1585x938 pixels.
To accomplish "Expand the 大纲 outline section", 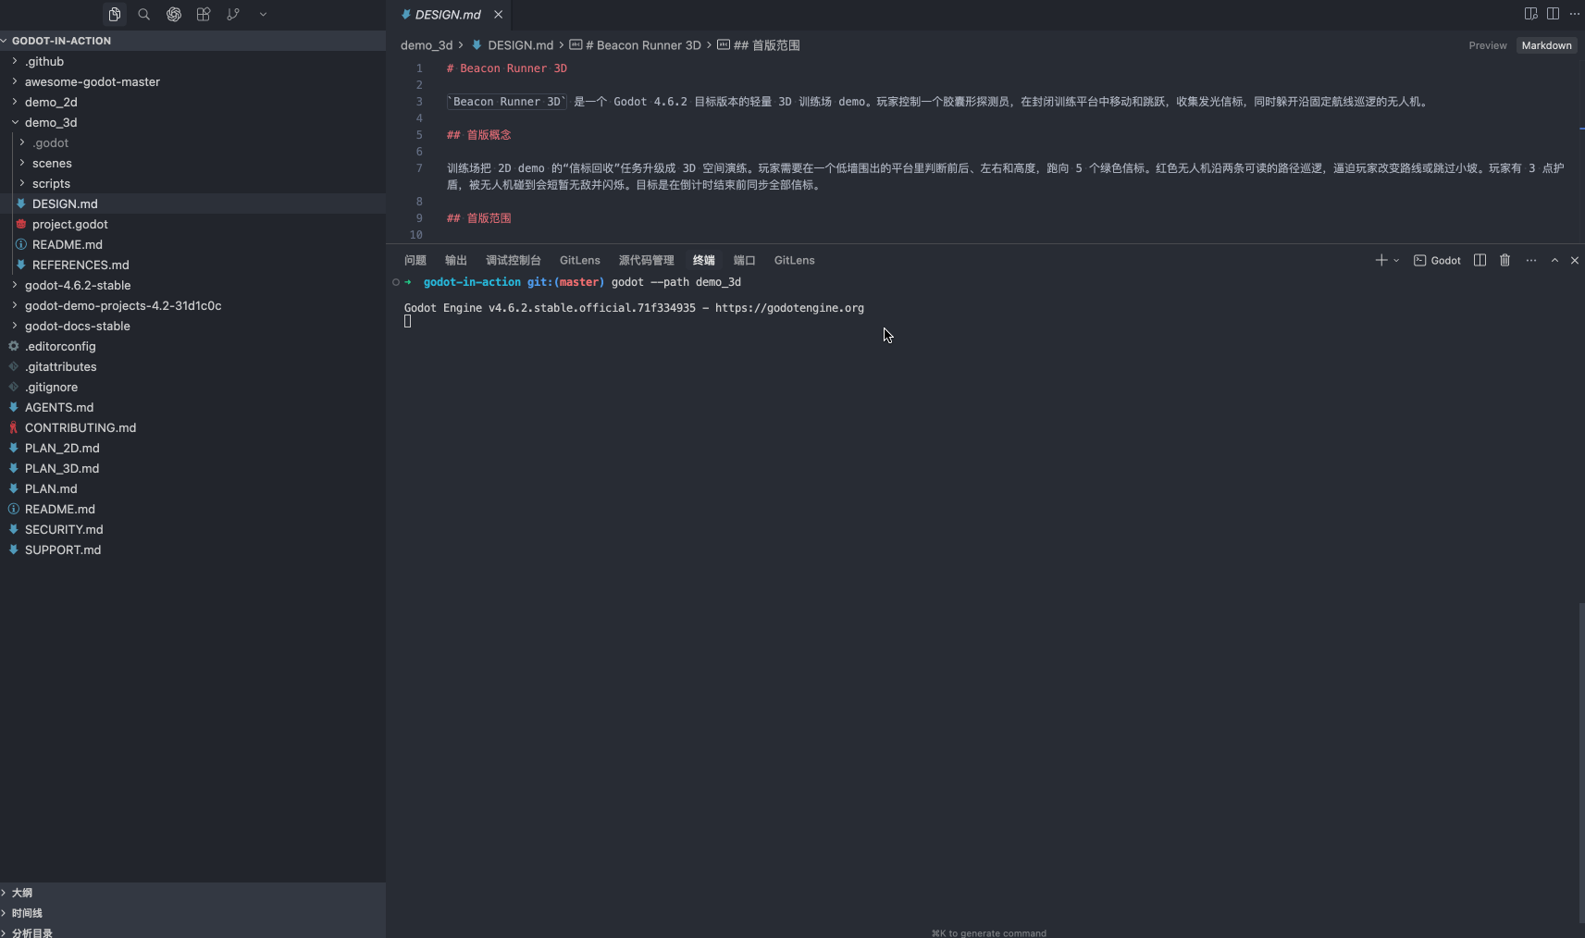I will coord(19,892).
